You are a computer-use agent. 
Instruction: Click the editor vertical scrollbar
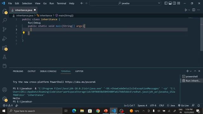click(202, 34)
